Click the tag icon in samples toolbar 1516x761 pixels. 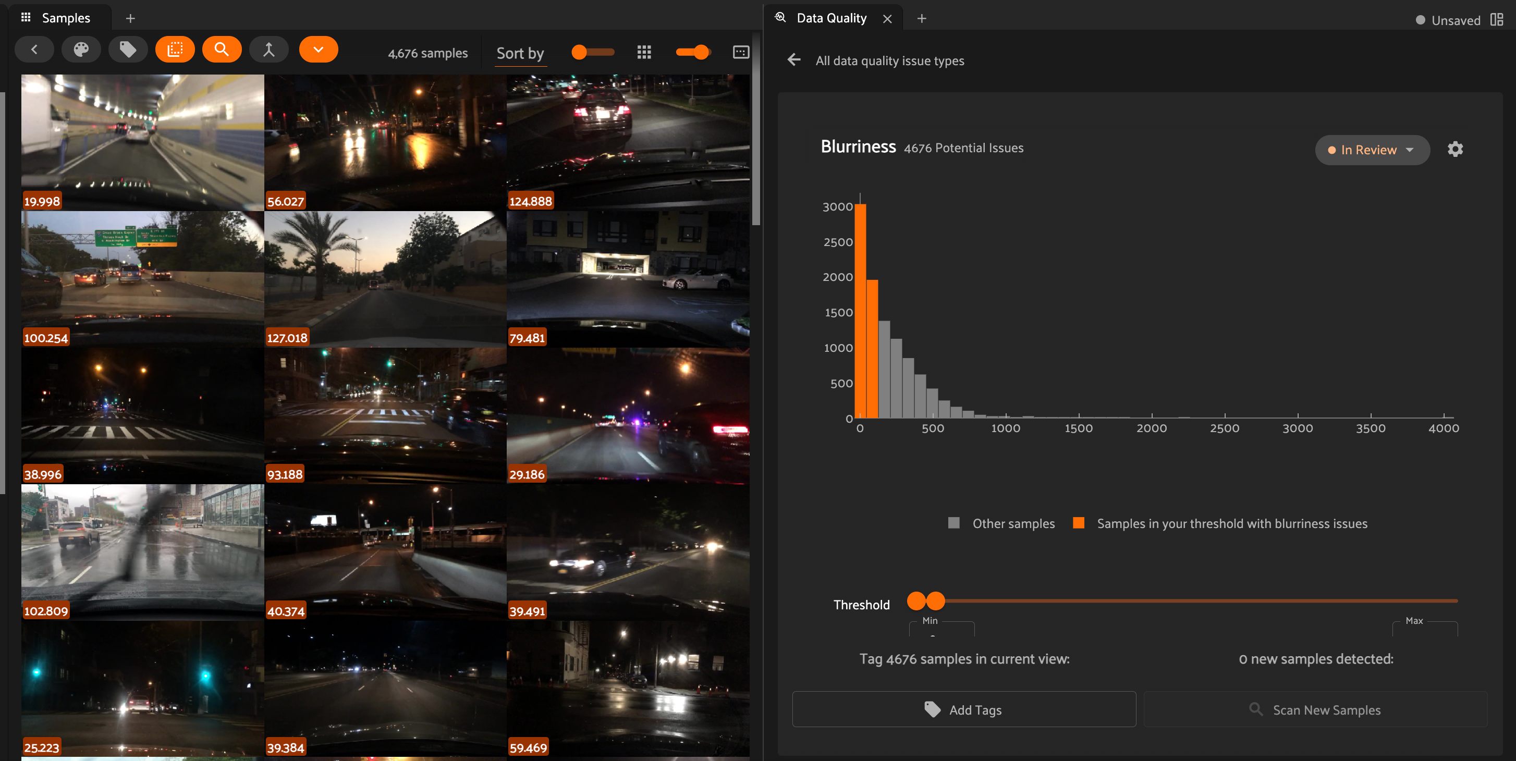click(x=128, y=50)
